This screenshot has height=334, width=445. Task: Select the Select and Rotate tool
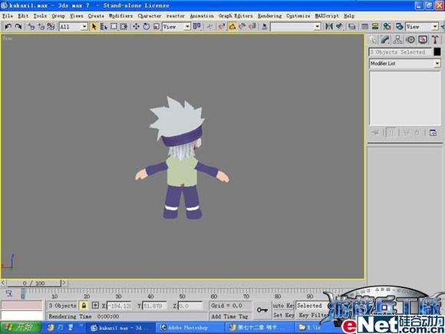pyautogui.click(x=146, y=26)
